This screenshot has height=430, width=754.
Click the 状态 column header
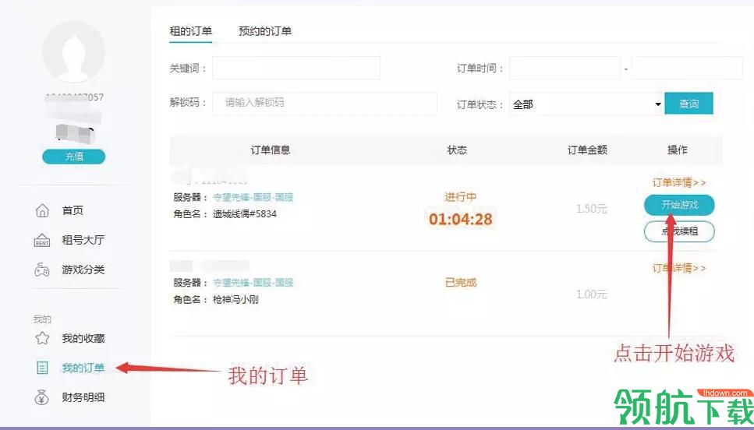tap(457, 150)
